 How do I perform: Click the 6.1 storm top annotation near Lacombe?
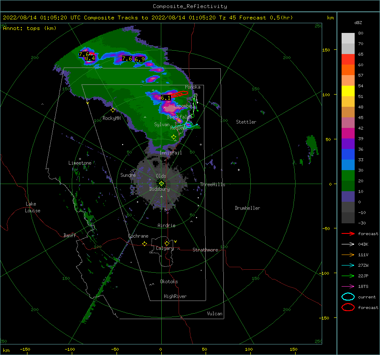166,98
